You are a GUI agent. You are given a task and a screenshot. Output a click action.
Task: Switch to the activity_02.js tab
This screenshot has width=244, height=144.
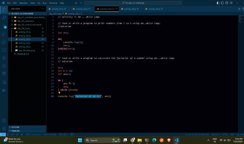pos(82,9)
